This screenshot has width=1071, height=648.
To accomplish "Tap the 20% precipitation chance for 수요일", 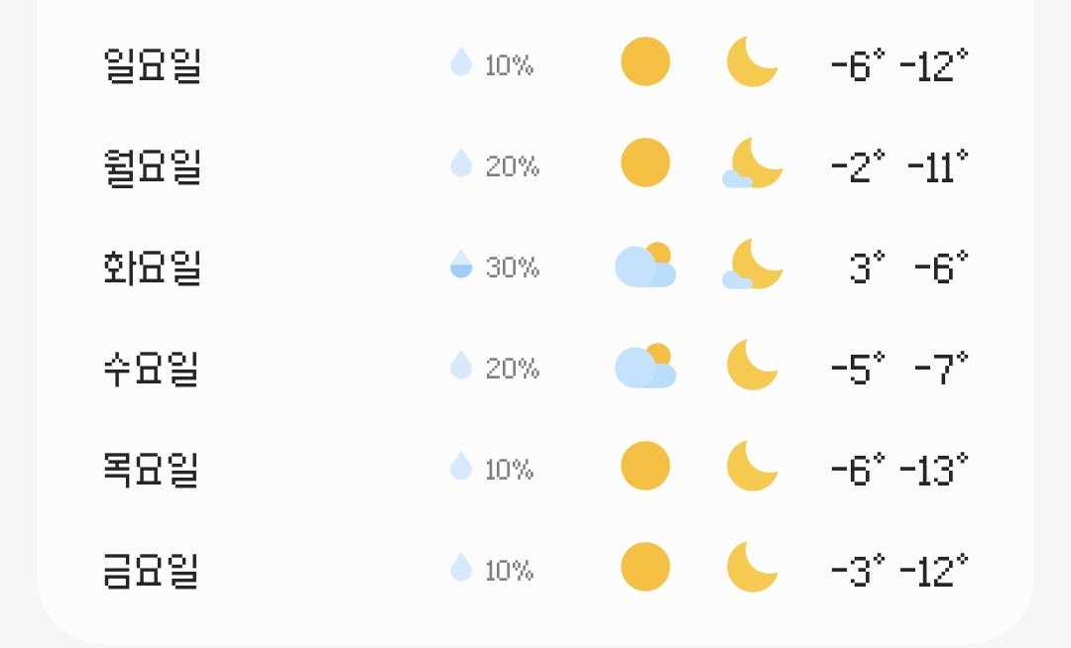I will click(x=513, y=369).
